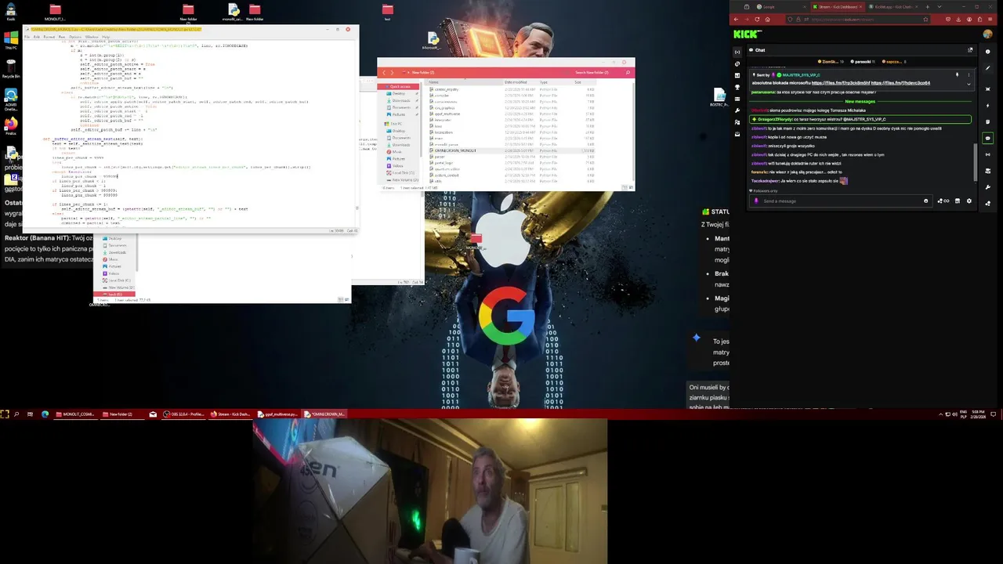Viewport: 1003px width, 564px height.
Task: Click the Search New folder (2) field
Action: point(592,72)
